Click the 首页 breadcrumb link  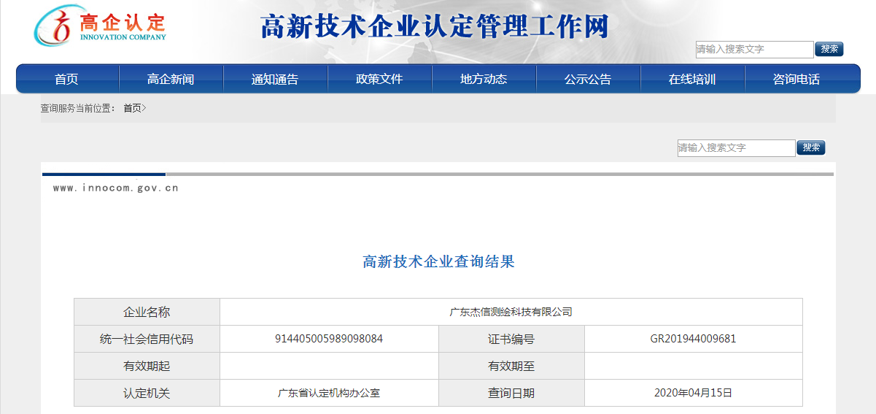(132, 108)
